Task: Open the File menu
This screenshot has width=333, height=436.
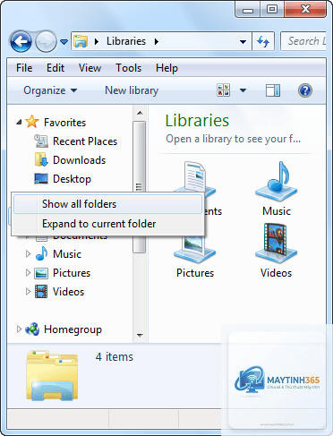Action: point(24,68)
